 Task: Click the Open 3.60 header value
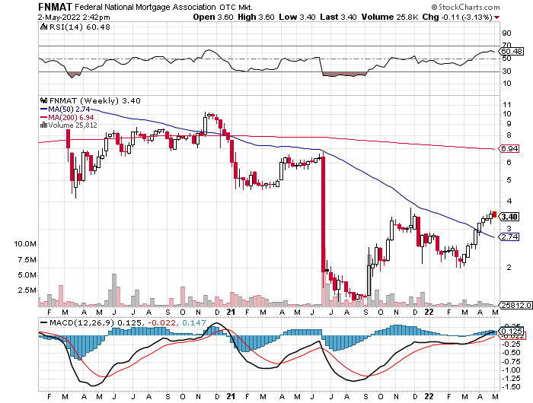pos(212,17)
